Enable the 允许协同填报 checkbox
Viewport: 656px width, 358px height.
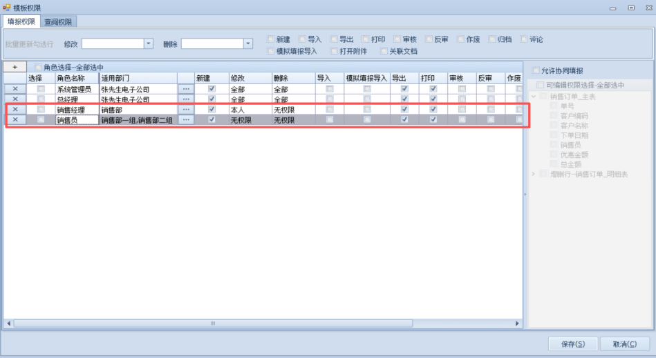point(536,70)
